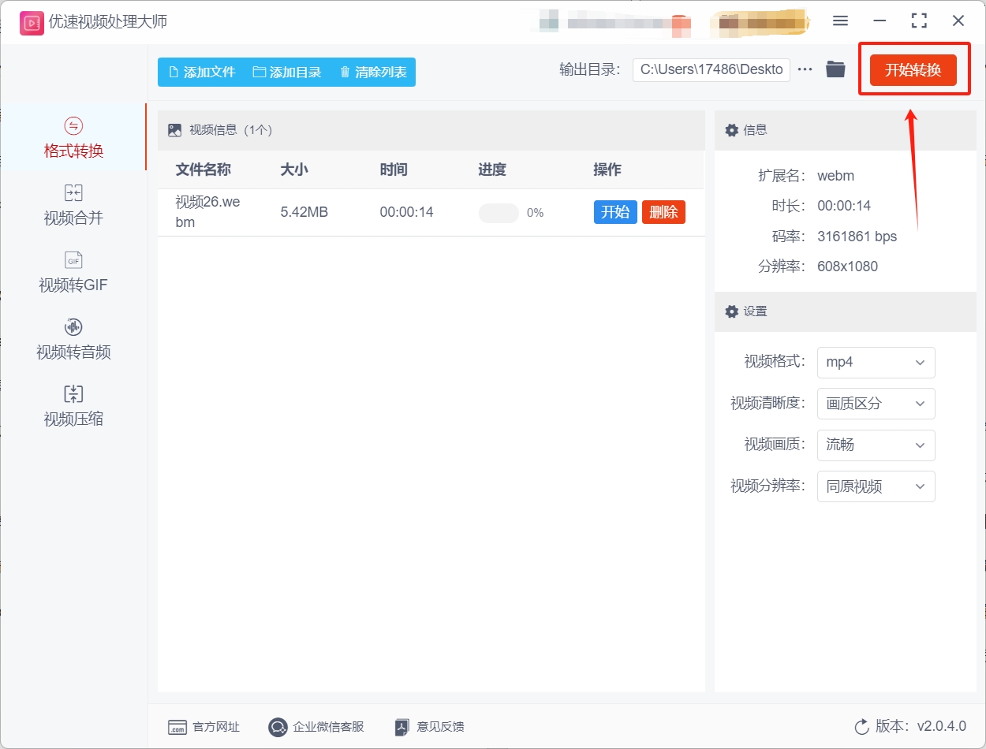The image size is (986, 749).
Task: Click the app logo icon in title bar
Action: [32, 22]
